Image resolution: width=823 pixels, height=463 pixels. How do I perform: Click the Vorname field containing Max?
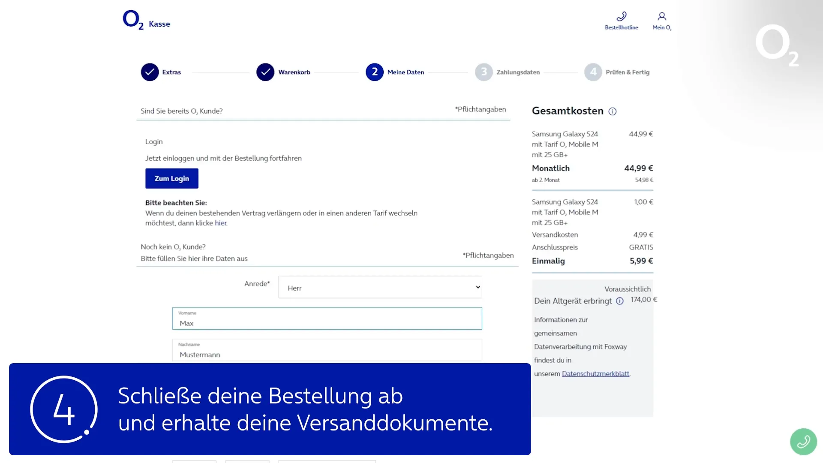click(x=327, y=319)
